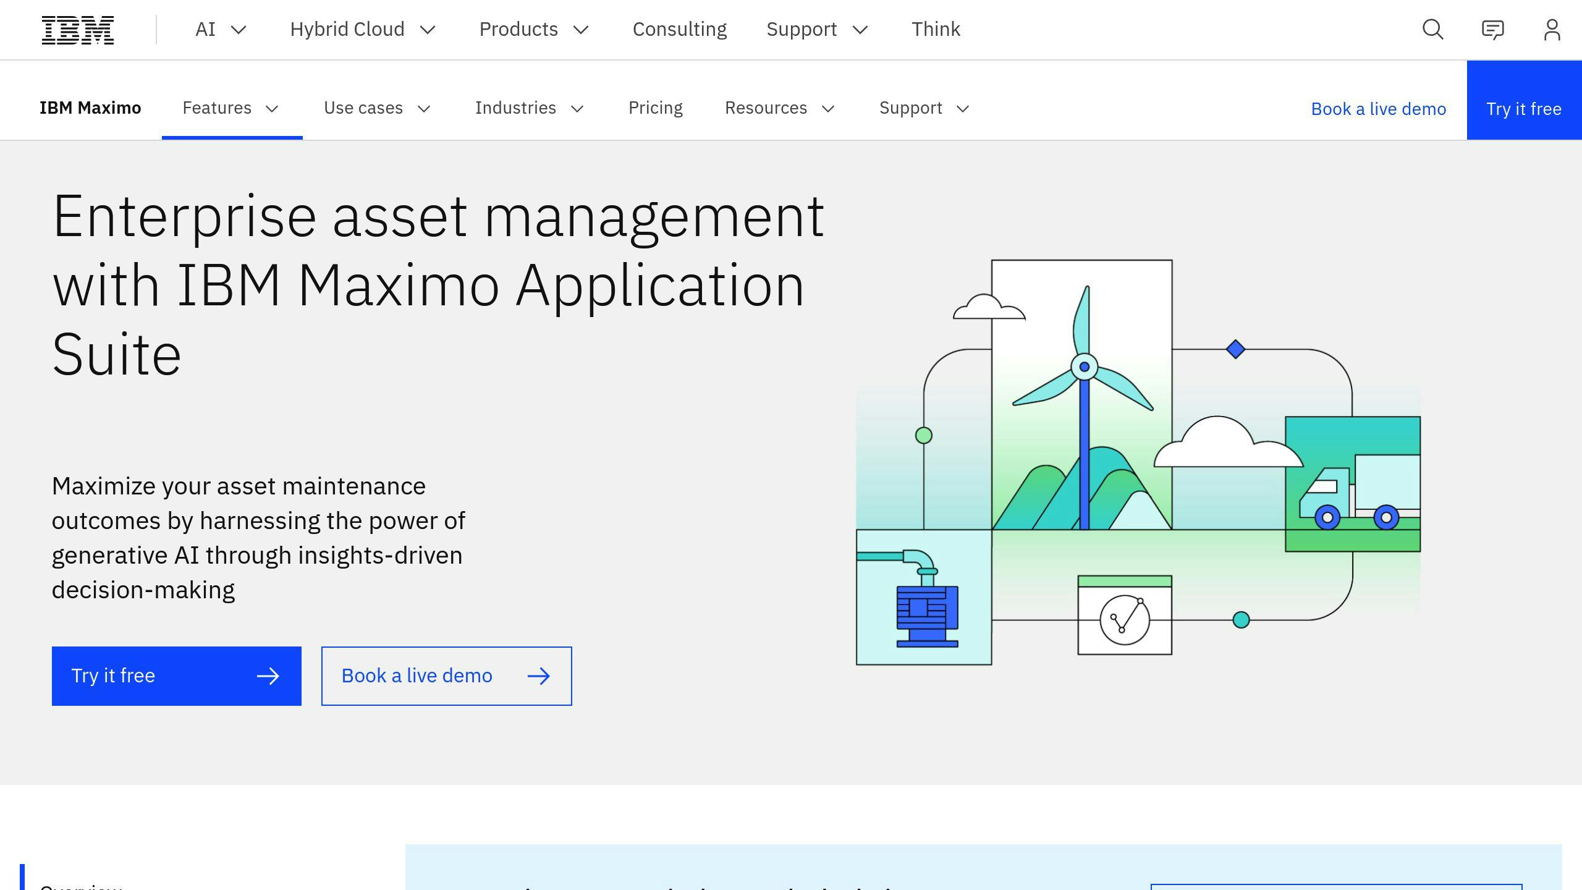
Task: Open the Pricing tab
Action: (656, 108)
